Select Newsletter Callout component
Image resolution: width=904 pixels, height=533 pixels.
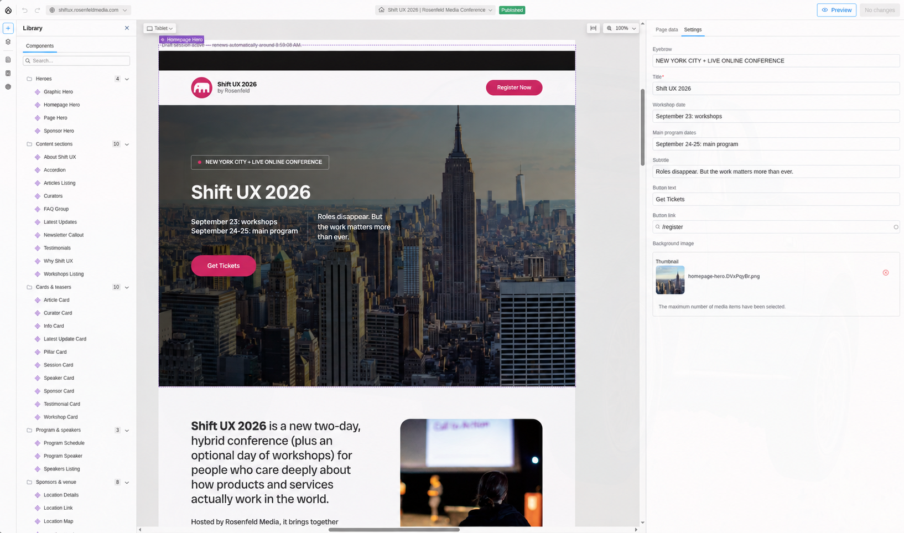click(x=64, y=235)
